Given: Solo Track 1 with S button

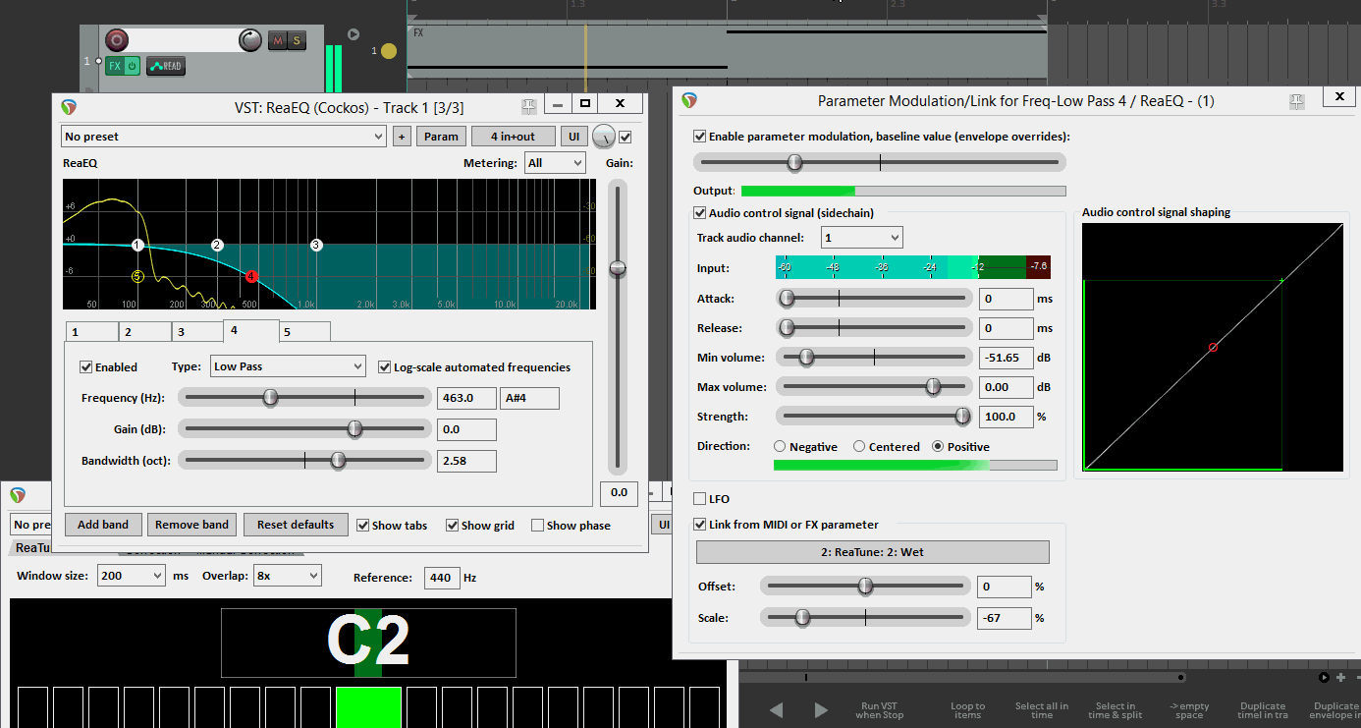Looking at the screenshot, I should [297, 40].
